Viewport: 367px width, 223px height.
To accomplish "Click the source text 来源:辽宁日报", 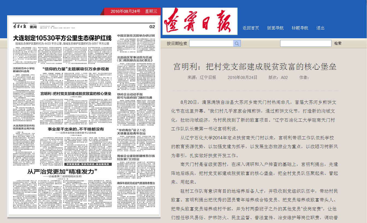I will [202, 77].
